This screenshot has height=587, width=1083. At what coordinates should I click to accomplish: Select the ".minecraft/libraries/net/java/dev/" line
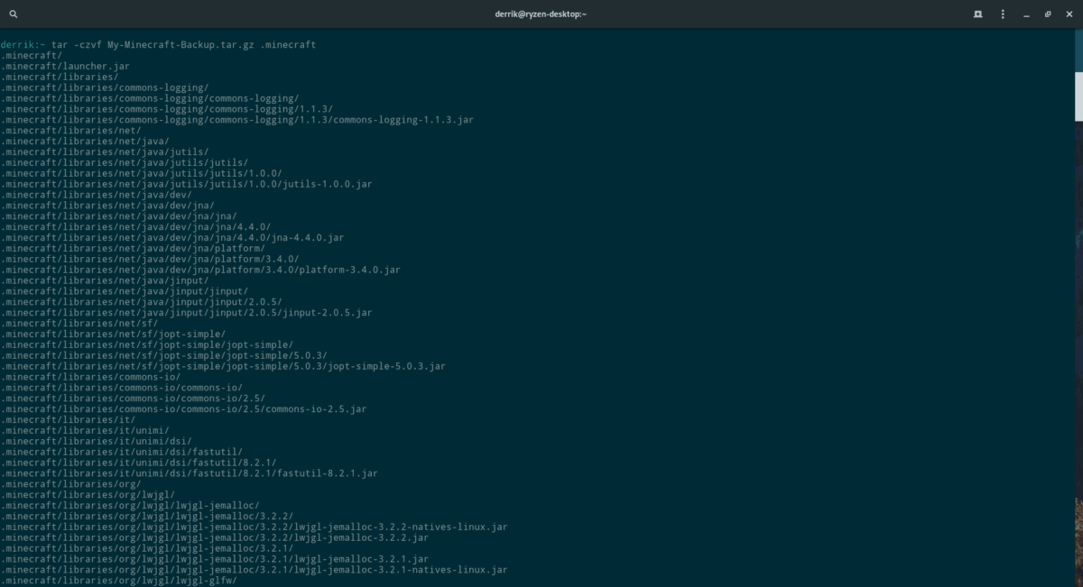click(x=97, y=195)
